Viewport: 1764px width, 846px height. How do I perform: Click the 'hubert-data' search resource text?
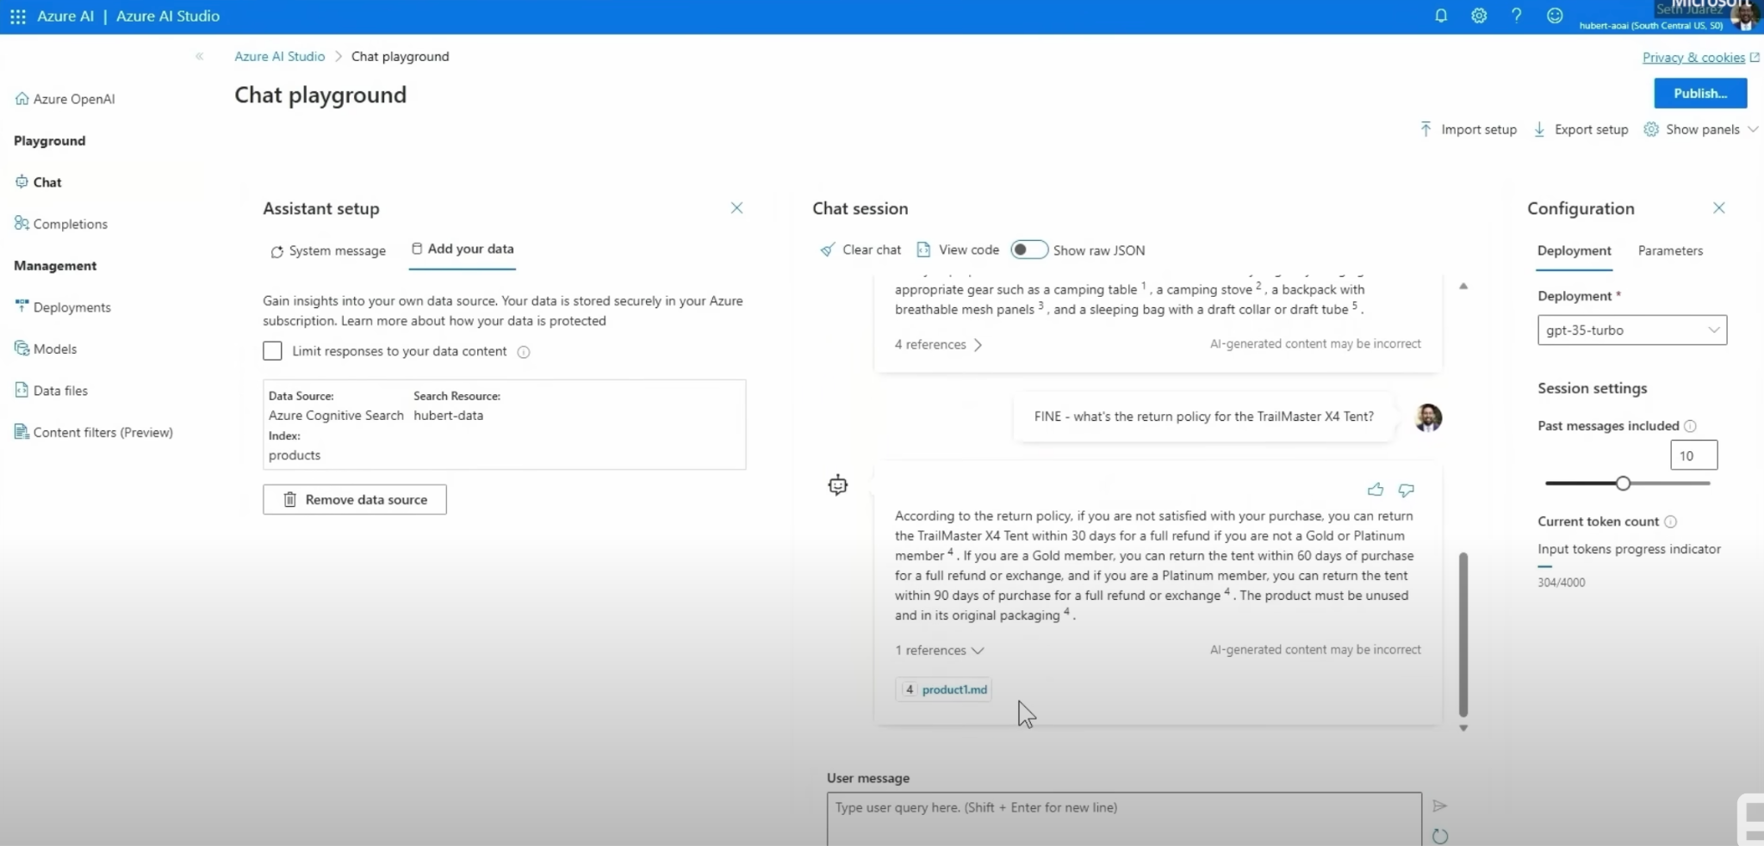tap(448, 416)
